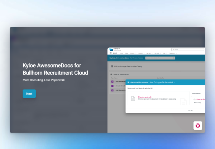
Task: Click the Bullhorn for Salesforce cloud logo
Action: [x=111, y=49]
